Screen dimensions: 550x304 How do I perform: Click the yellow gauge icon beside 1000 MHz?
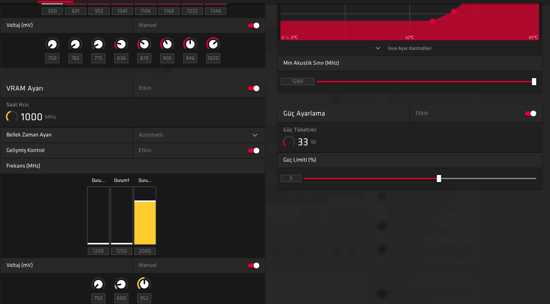[x=12, y=116]
